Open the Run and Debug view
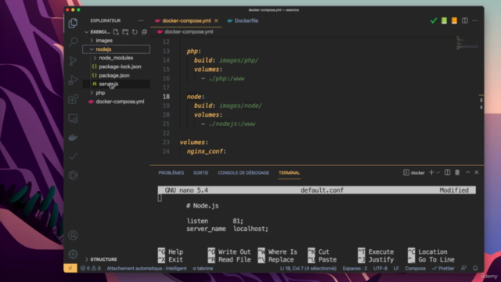The image size is (501, 282). tap(73, 80)
